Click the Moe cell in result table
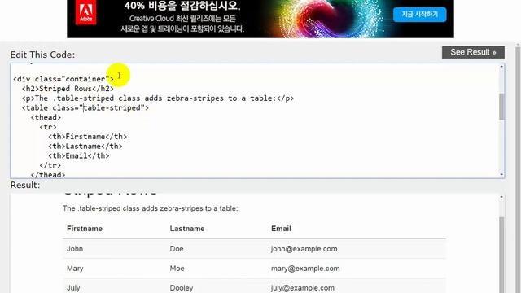 [177, 269]
